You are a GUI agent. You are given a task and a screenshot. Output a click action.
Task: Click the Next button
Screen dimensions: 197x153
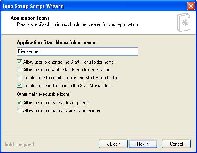coord(143,144)
